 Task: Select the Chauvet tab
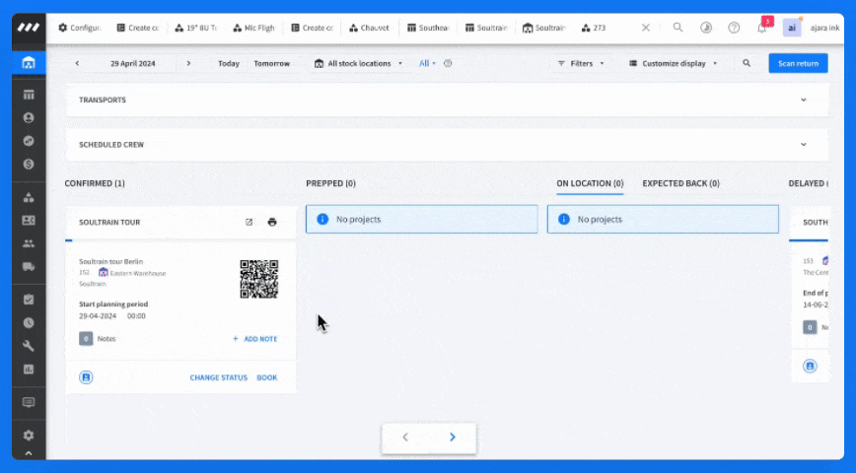click(370, 28)
